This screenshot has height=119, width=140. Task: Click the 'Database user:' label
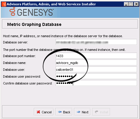pyautogui.click(x=14, y=70)
